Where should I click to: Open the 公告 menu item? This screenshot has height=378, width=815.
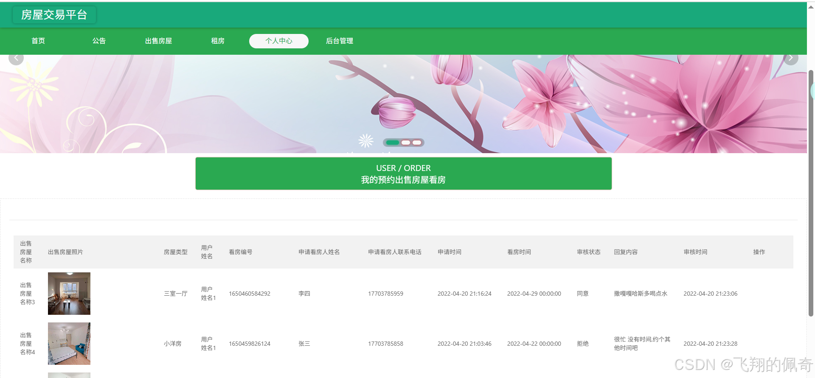click(x=99, y=41)
